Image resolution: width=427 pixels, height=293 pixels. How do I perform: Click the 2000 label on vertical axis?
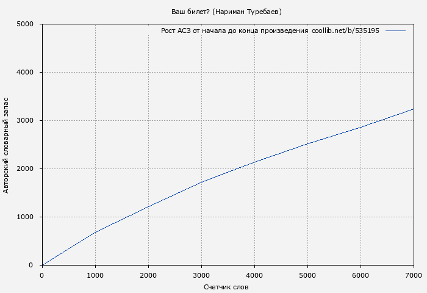[29, 169]
